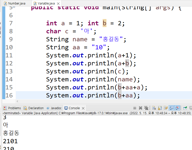Collapse the main method fold marker at line 5
Screen dimensions: 192x150
pos(14,7)
